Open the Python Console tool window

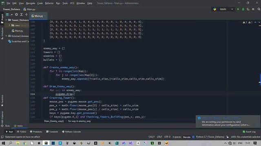71,132
